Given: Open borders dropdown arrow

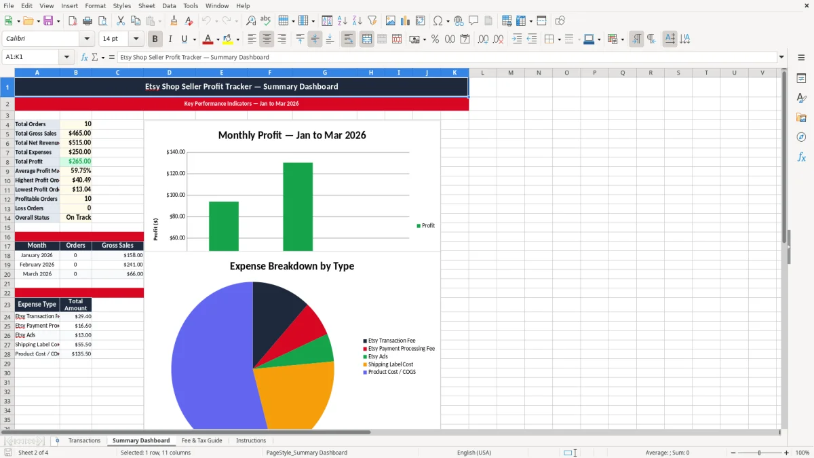Looking at the screenshot, I should click(x=560, y=39).
